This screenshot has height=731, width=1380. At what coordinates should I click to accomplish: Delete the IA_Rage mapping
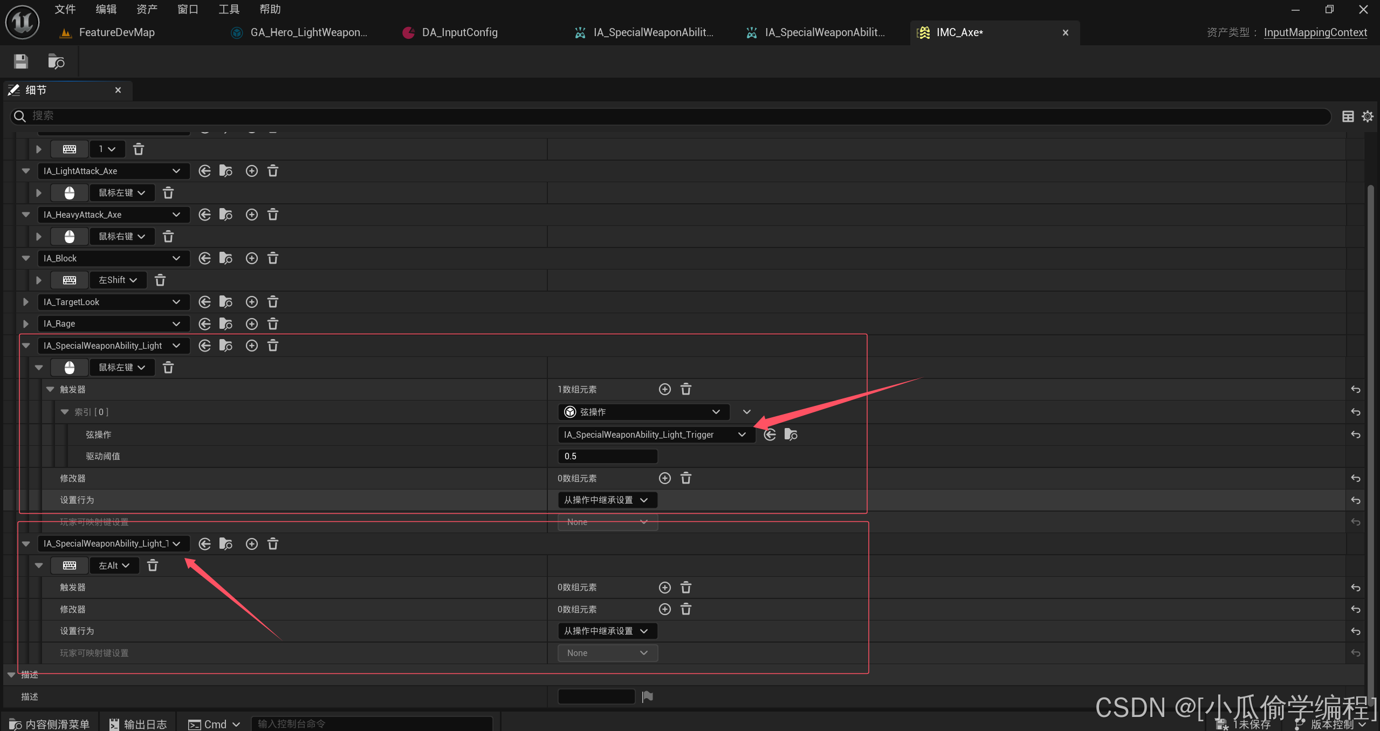pyautogui.click(x=273, y=323)
